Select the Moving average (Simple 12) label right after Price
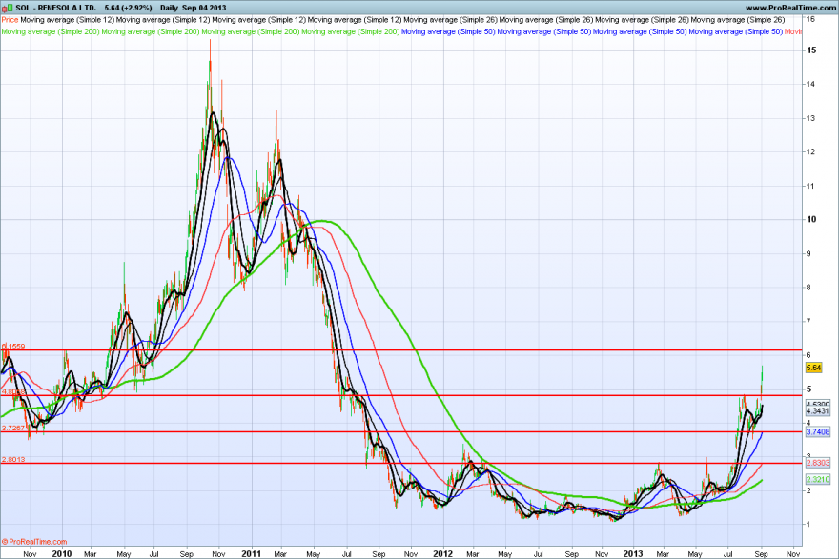Image resolution: width=839 pixels, height=559 pixels. [67, 20]
